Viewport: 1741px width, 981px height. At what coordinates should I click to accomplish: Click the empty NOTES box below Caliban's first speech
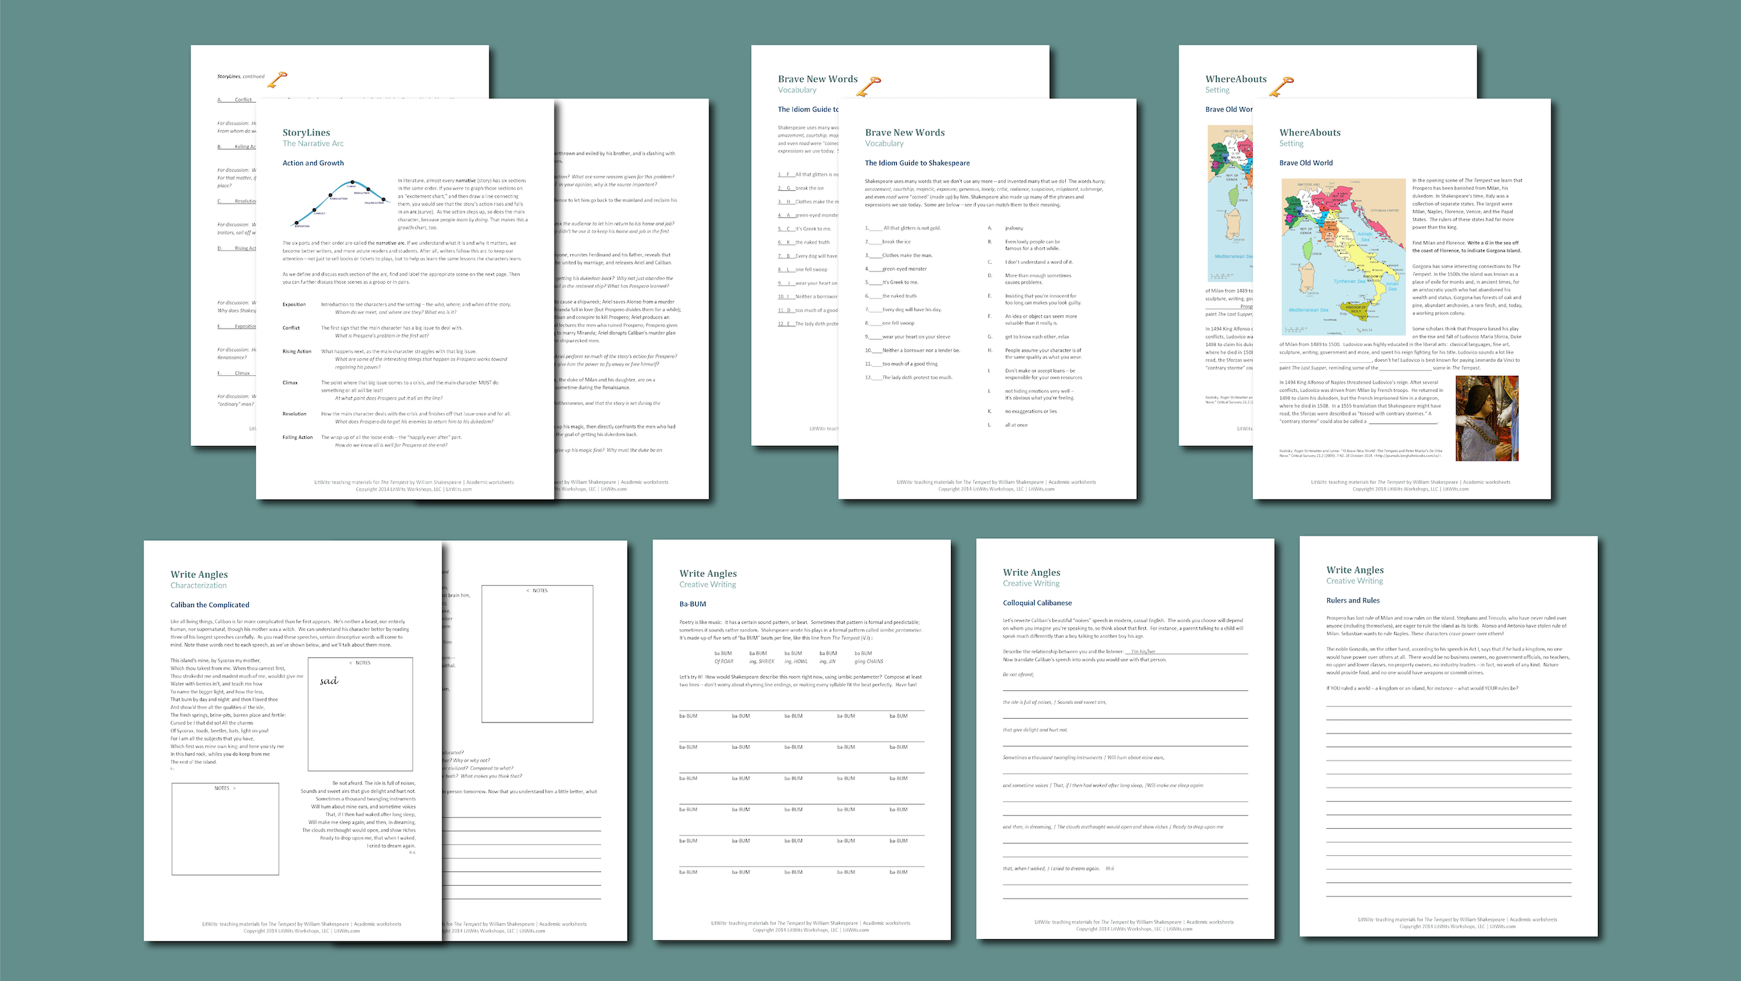click(225, 829)
